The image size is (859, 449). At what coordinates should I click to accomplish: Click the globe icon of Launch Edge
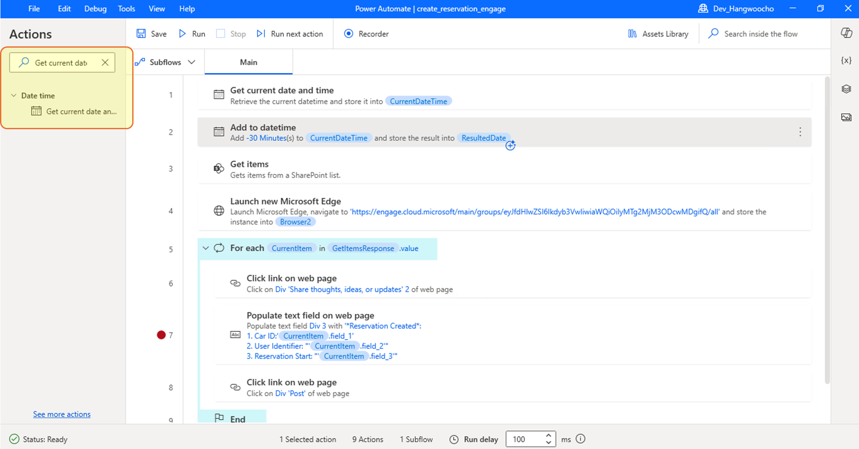[x=219, y=211]
